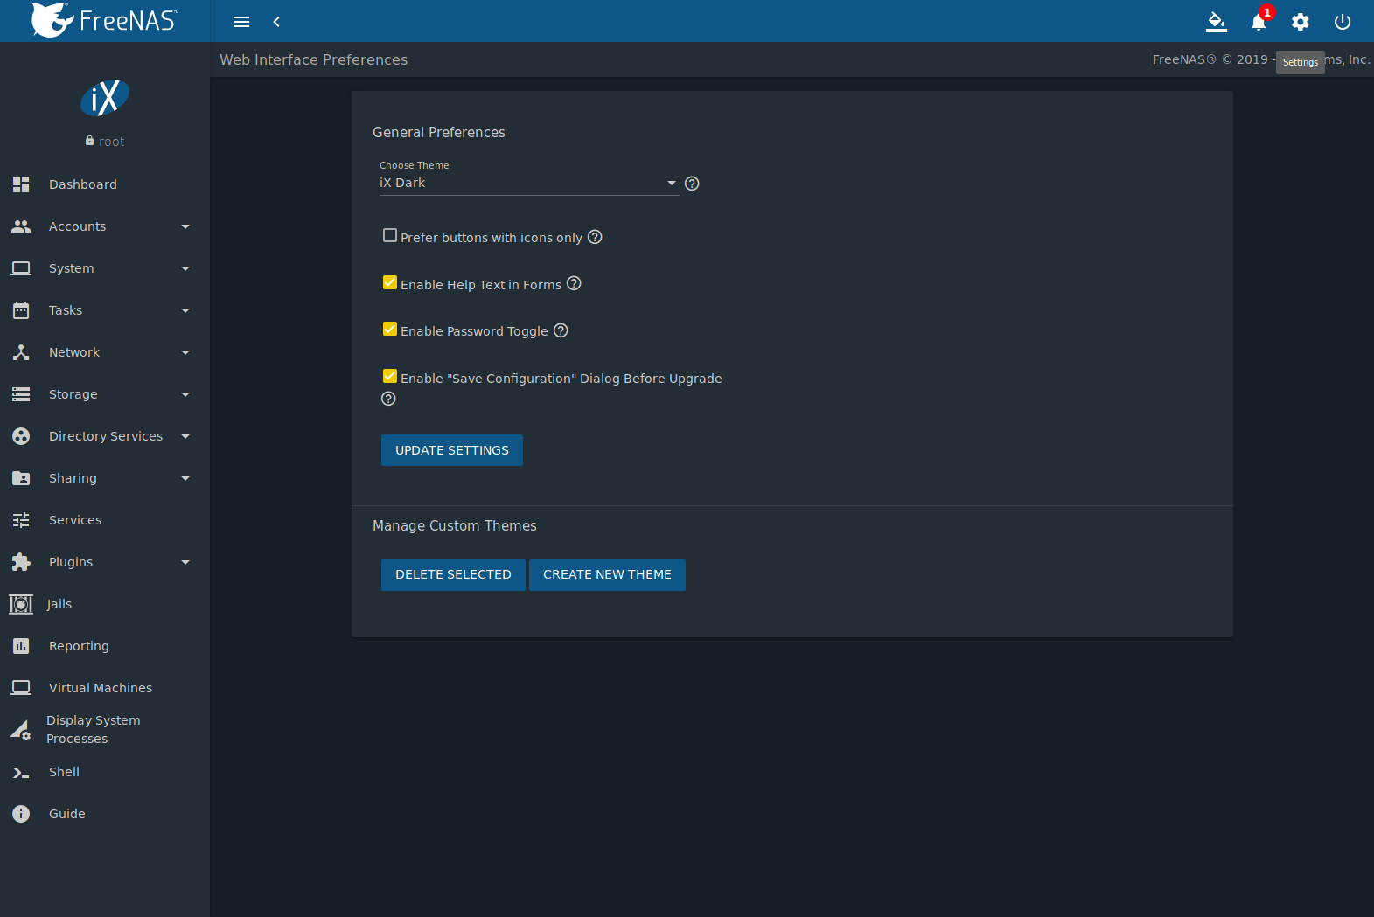Click the Sharing folder icon
Viewport: 1374px width, 917px height.
(21, 478)
